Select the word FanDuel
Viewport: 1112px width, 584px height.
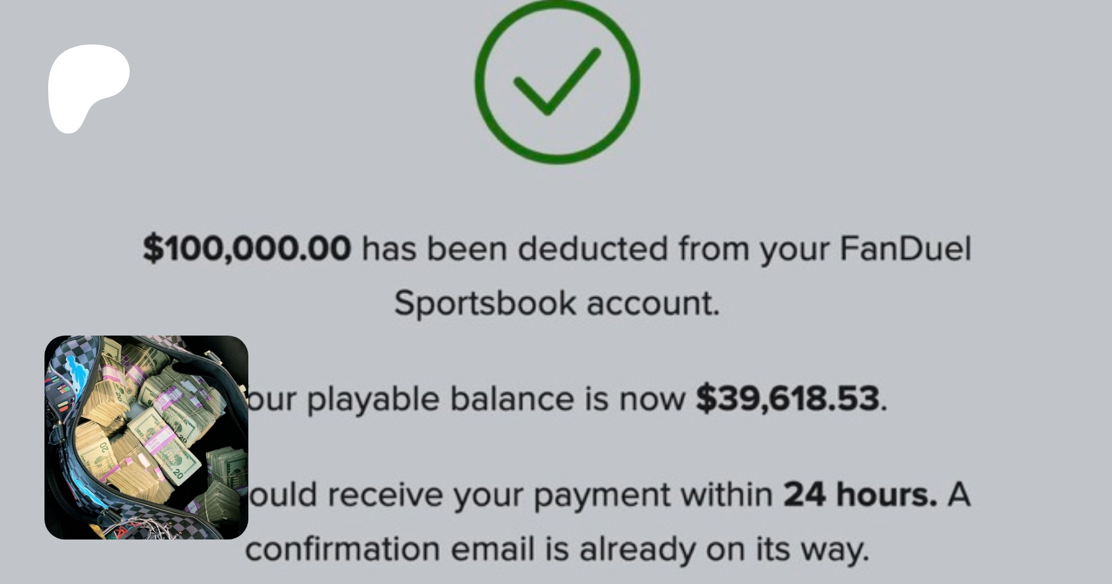[x=905, y=248]
